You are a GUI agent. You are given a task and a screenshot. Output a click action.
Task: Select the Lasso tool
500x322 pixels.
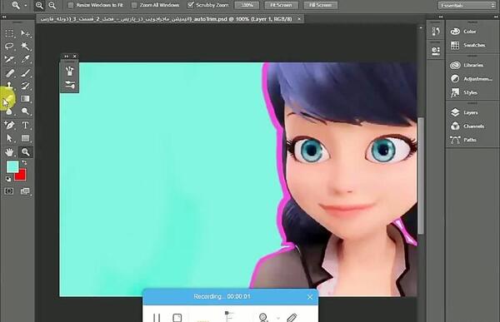9,47
